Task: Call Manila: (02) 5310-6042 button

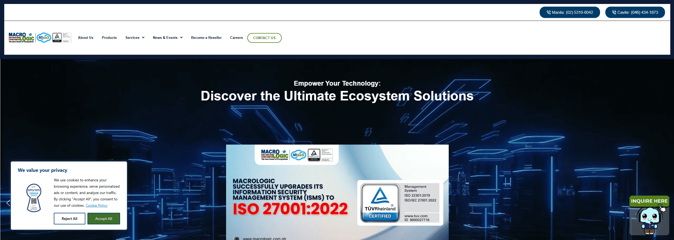Action: 570,12
